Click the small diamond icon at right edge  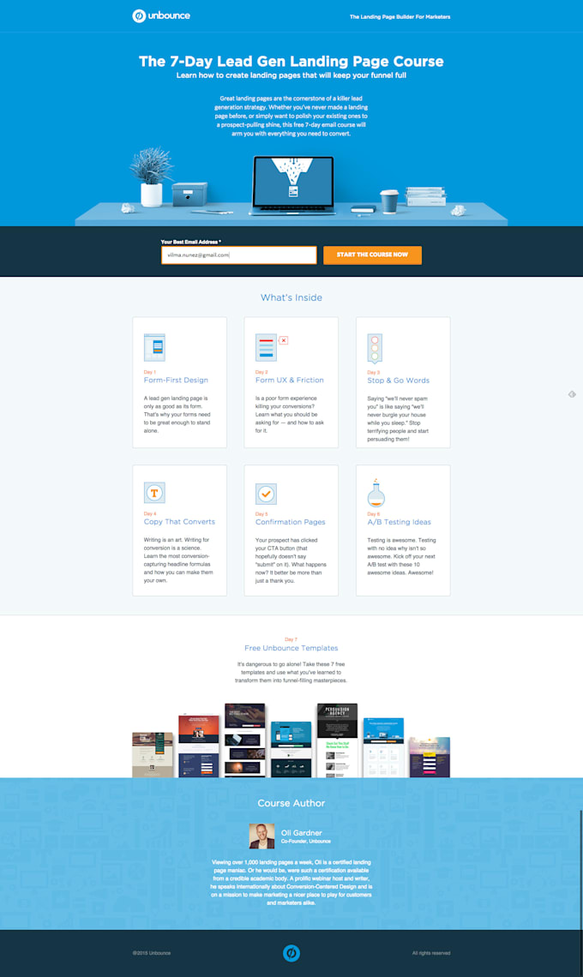572,394
